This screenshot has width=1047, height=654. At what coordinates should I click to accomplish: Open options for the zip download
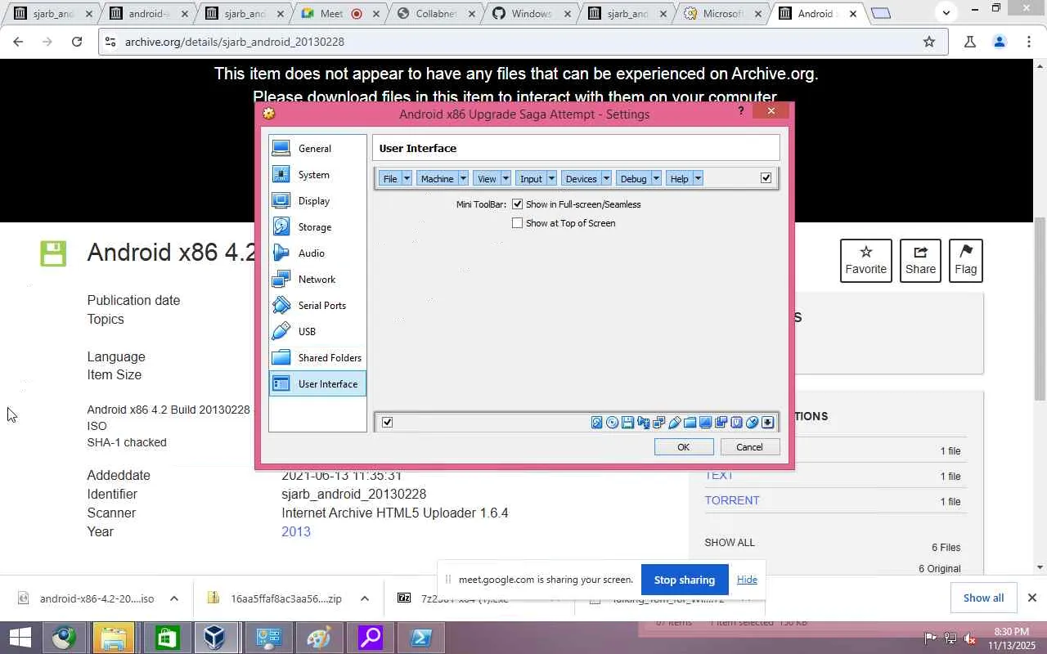point(365,598)
